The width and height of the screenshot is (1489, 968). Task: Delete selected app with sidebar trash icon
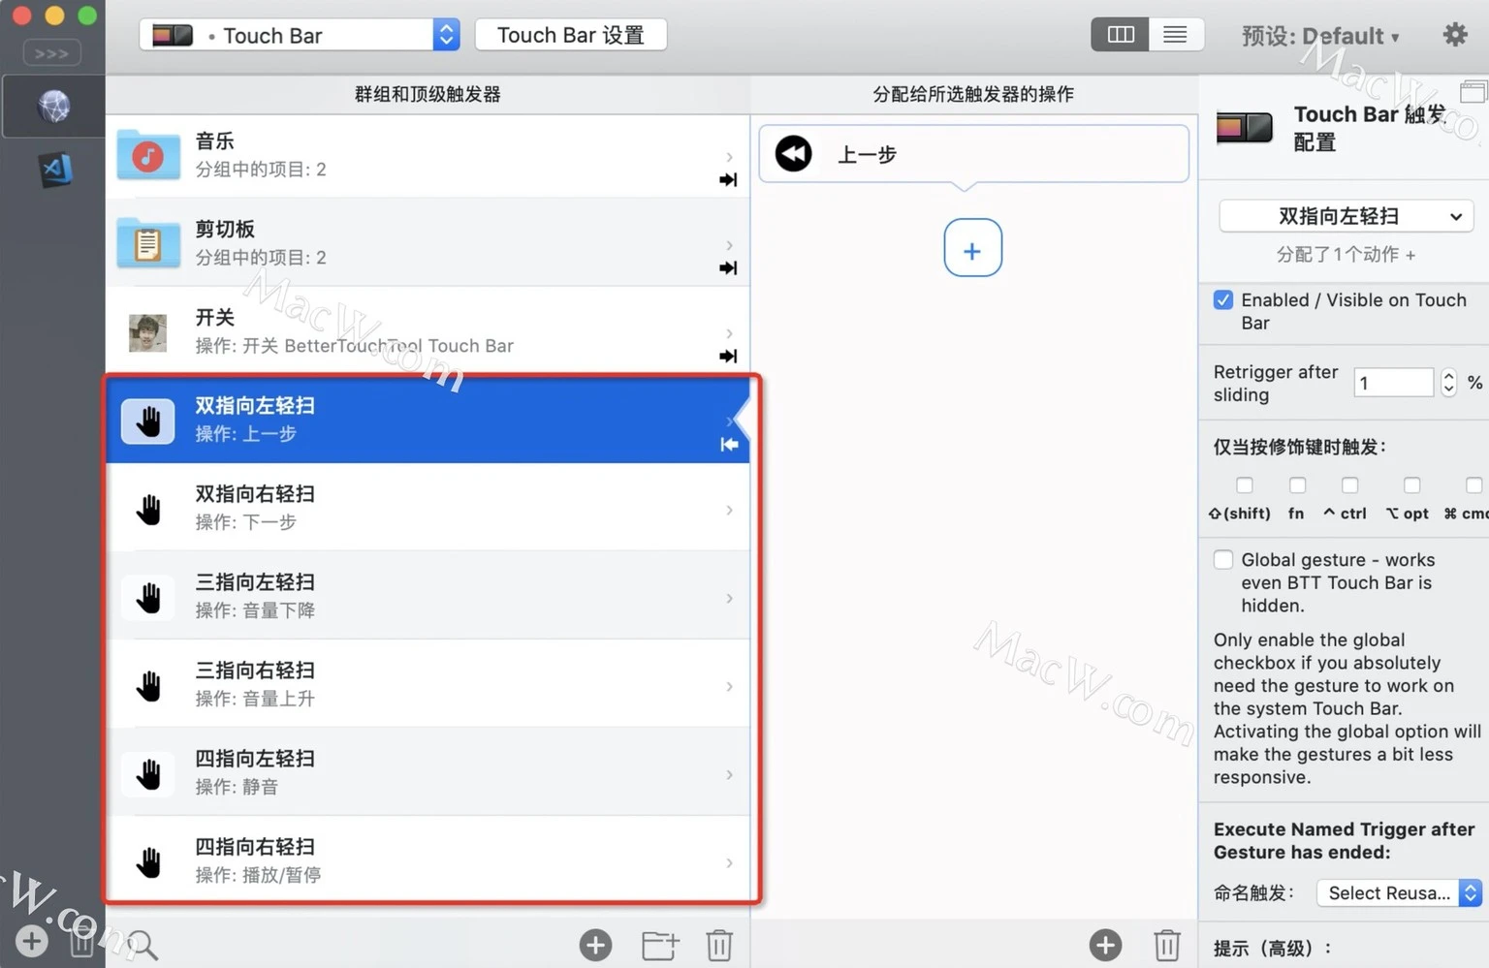coord(82,941)
